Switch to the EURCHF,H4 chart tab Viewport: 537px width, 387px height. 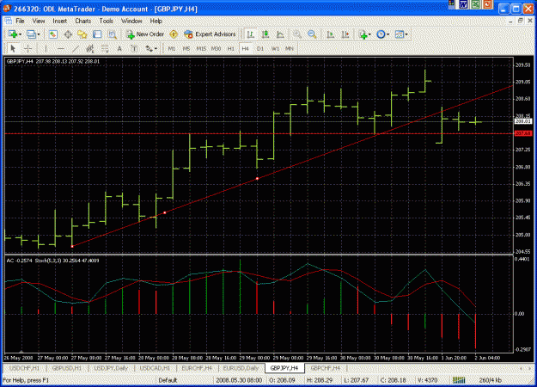coord(197,368)
